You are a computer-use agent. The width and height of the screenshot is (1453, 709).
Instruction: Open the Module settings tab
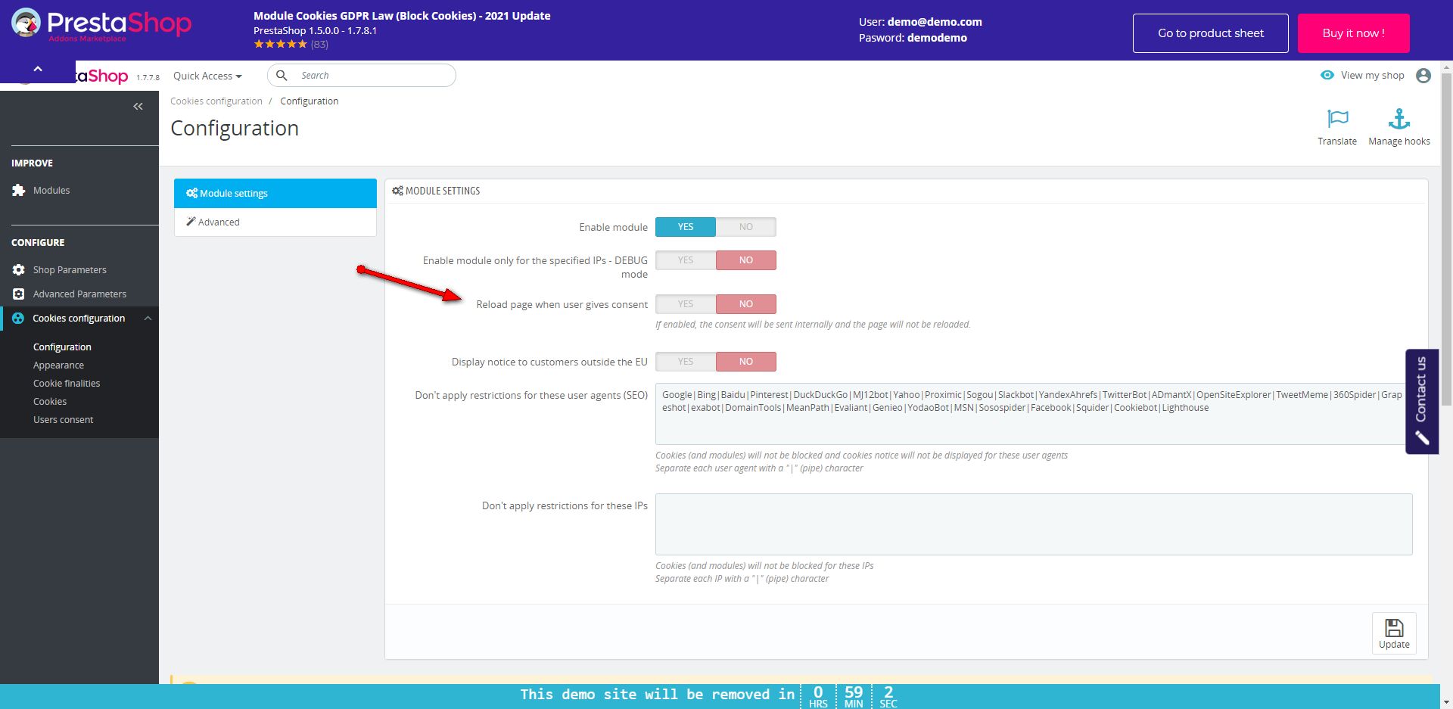pos(275,193)
